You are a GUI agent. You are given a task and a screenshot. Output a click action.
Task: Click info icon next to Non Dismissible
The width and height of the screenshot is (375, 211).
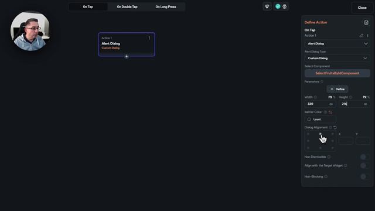[329, 157]
